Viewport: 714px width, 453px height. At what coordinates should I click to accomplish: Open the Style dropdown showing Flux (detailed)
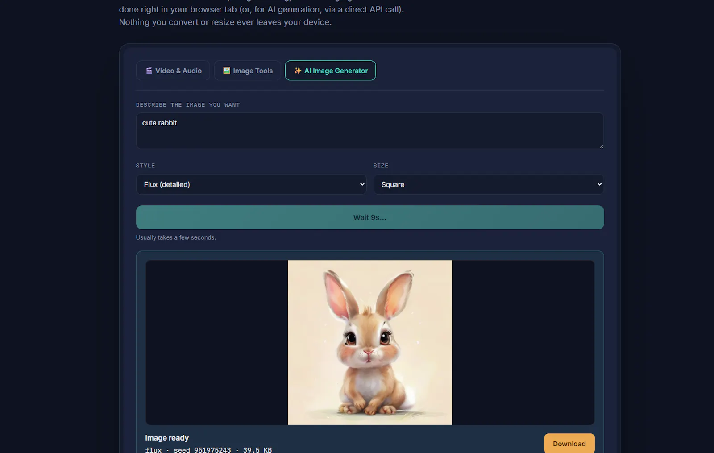(x=251, y=184)
